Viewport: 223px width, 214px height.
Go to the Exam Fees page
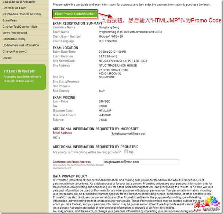point(10,20)
